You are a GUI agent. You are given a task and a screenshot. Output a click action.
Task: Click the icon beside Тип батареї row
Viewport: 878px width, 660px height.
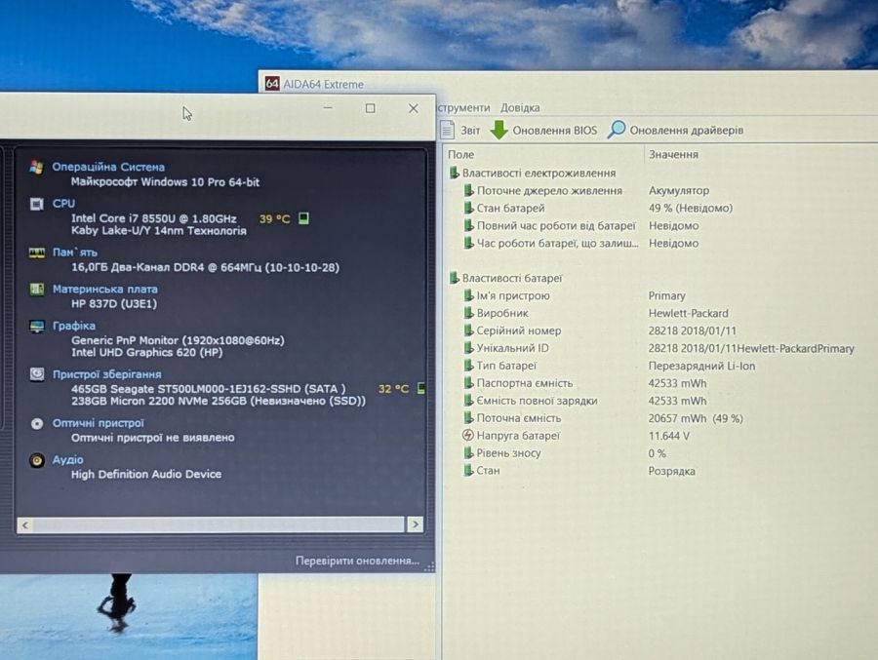(468, 366)
